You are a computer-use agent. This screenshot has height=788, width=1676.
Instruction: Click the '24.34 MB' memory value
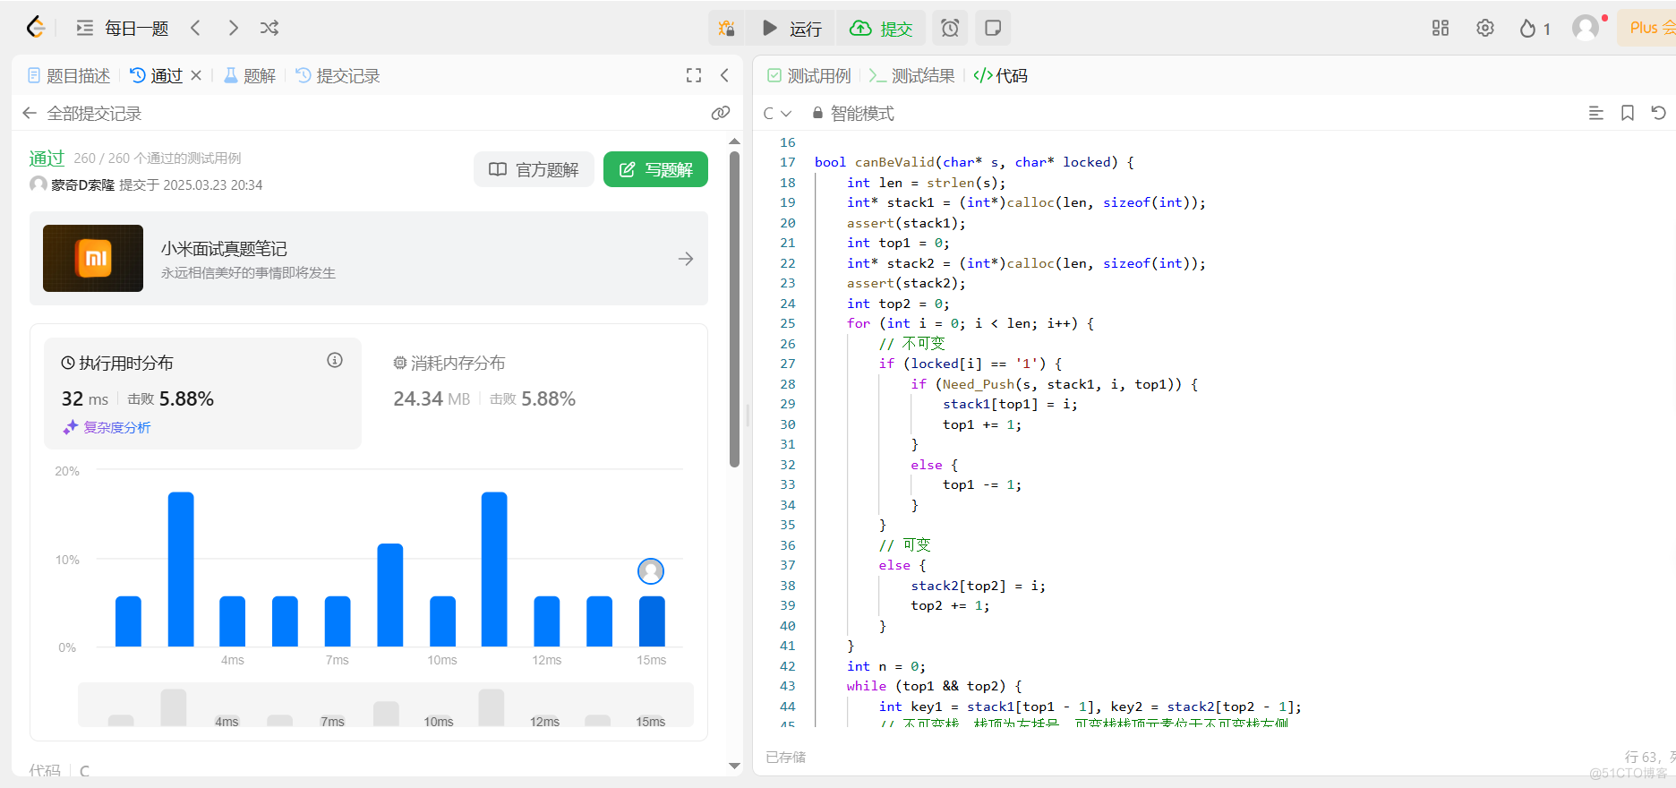tap(432, 399)
